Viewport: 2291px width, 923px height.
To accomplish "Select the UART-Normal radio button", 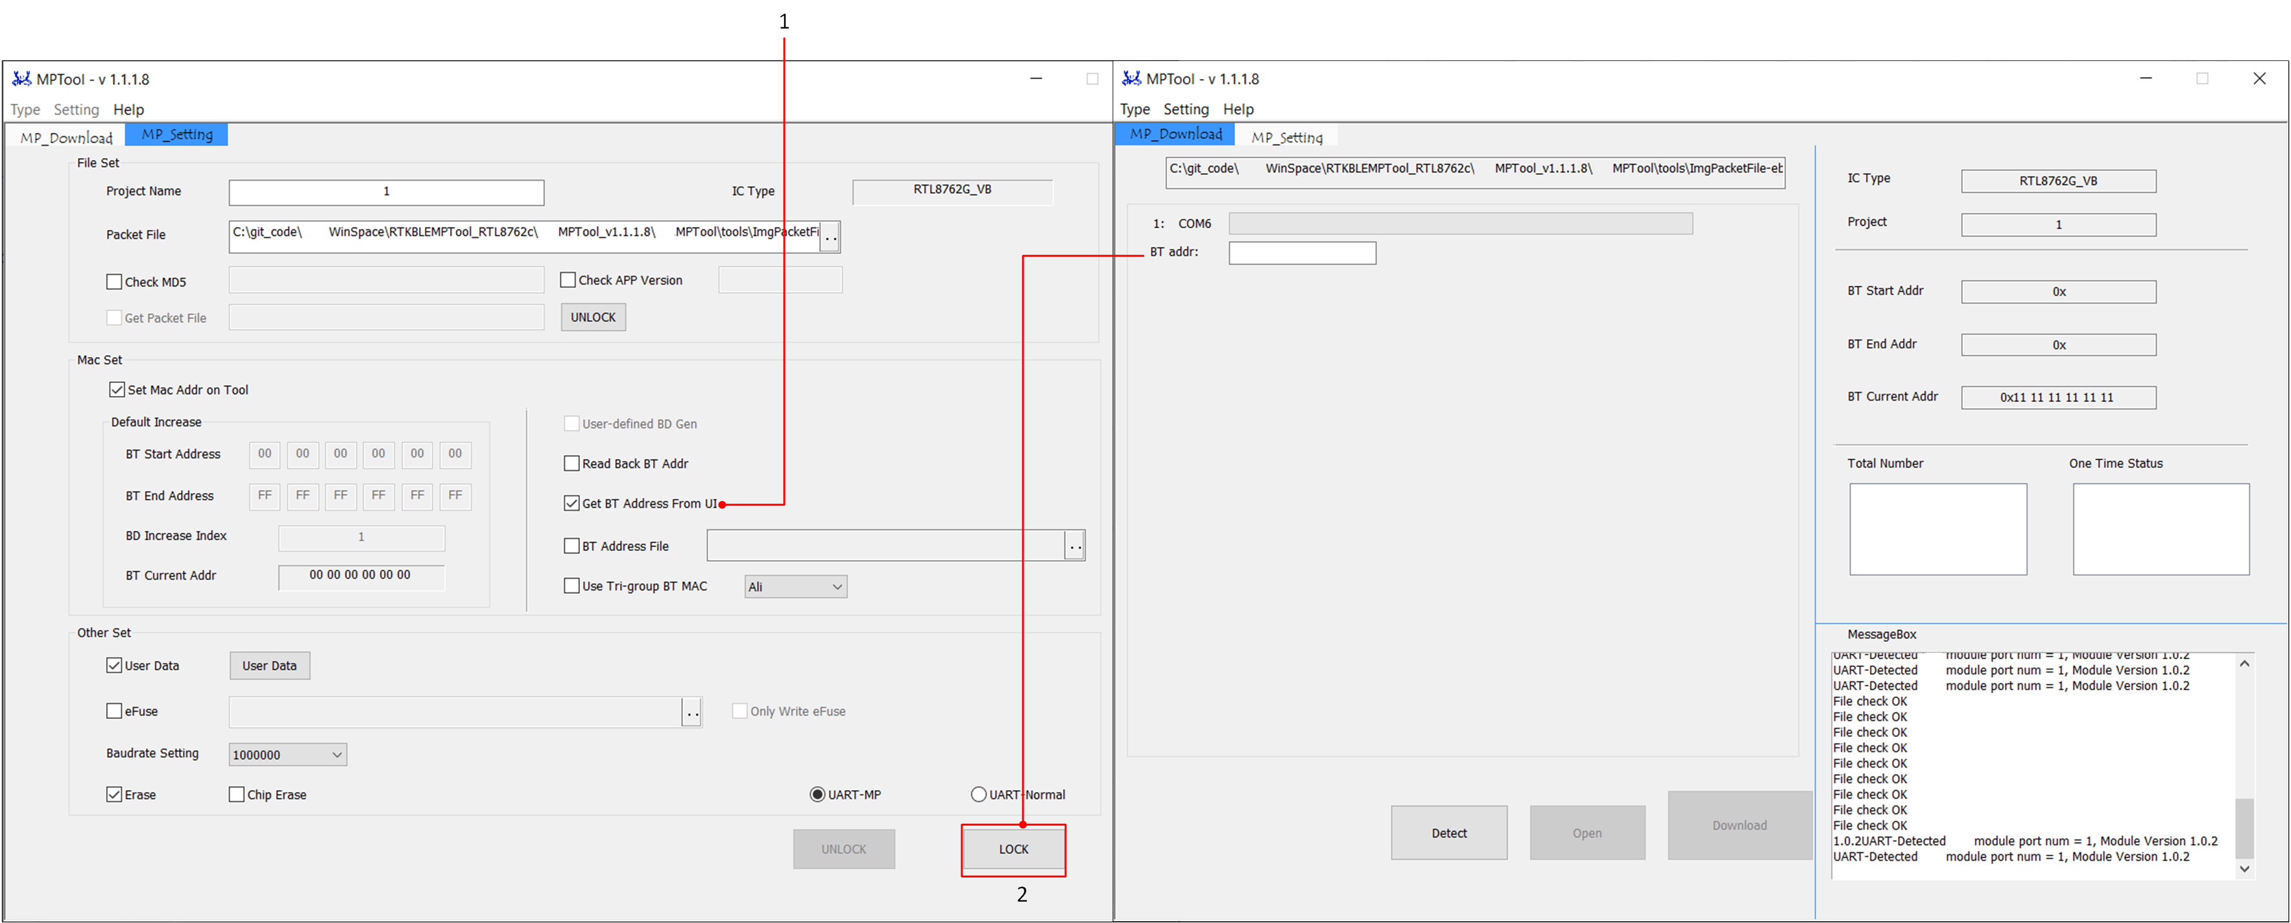I will (x=978, y=794).
